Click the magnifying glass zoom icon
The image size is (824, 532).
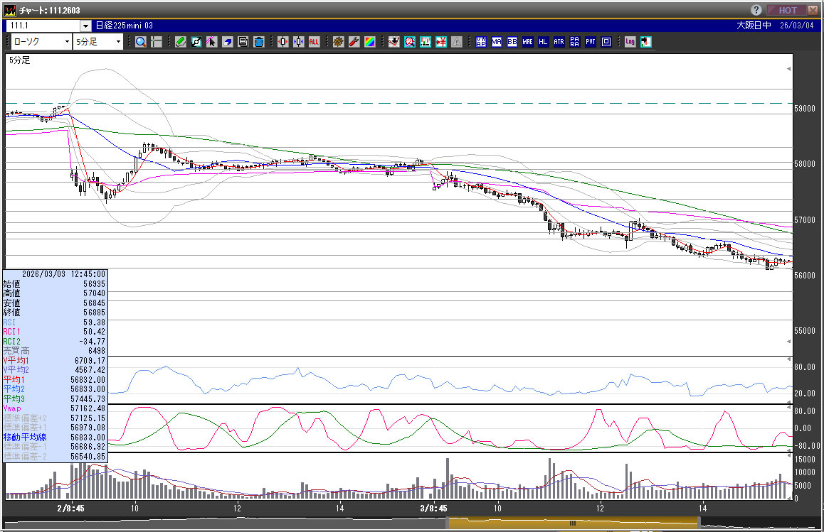click(x=141, y=42)
